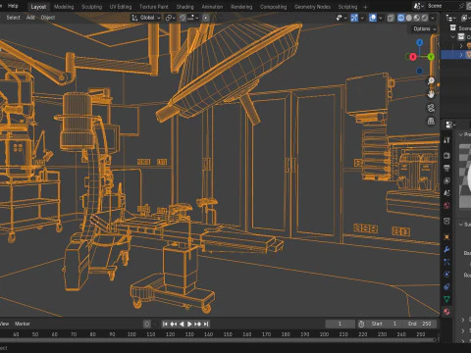Click the timeline horizontal scrollbar

[x=218, y=340]
